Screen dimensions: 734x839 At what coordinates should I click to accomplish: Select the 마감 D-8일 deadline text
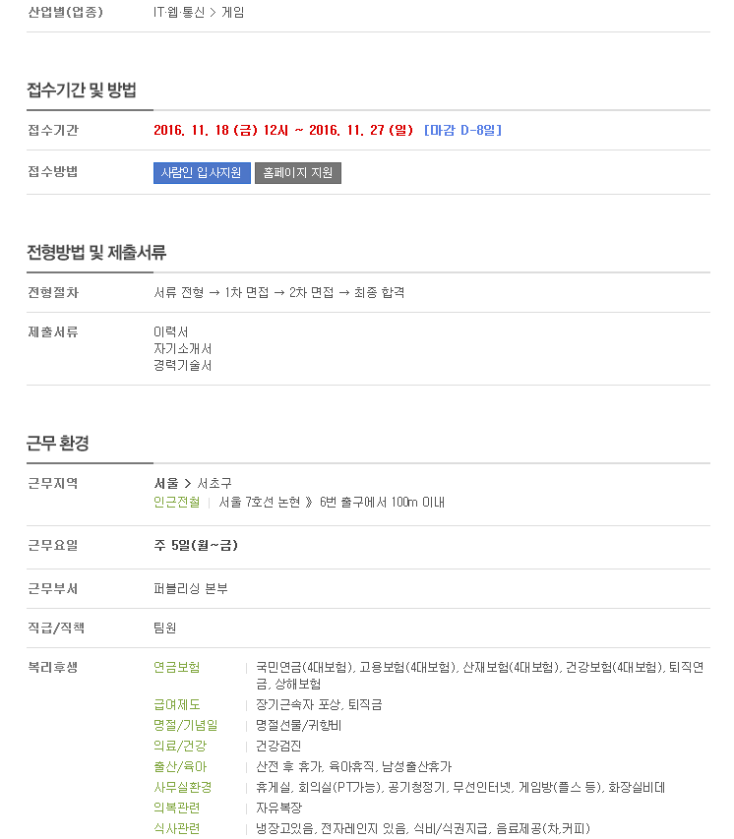tap(462, 130)
